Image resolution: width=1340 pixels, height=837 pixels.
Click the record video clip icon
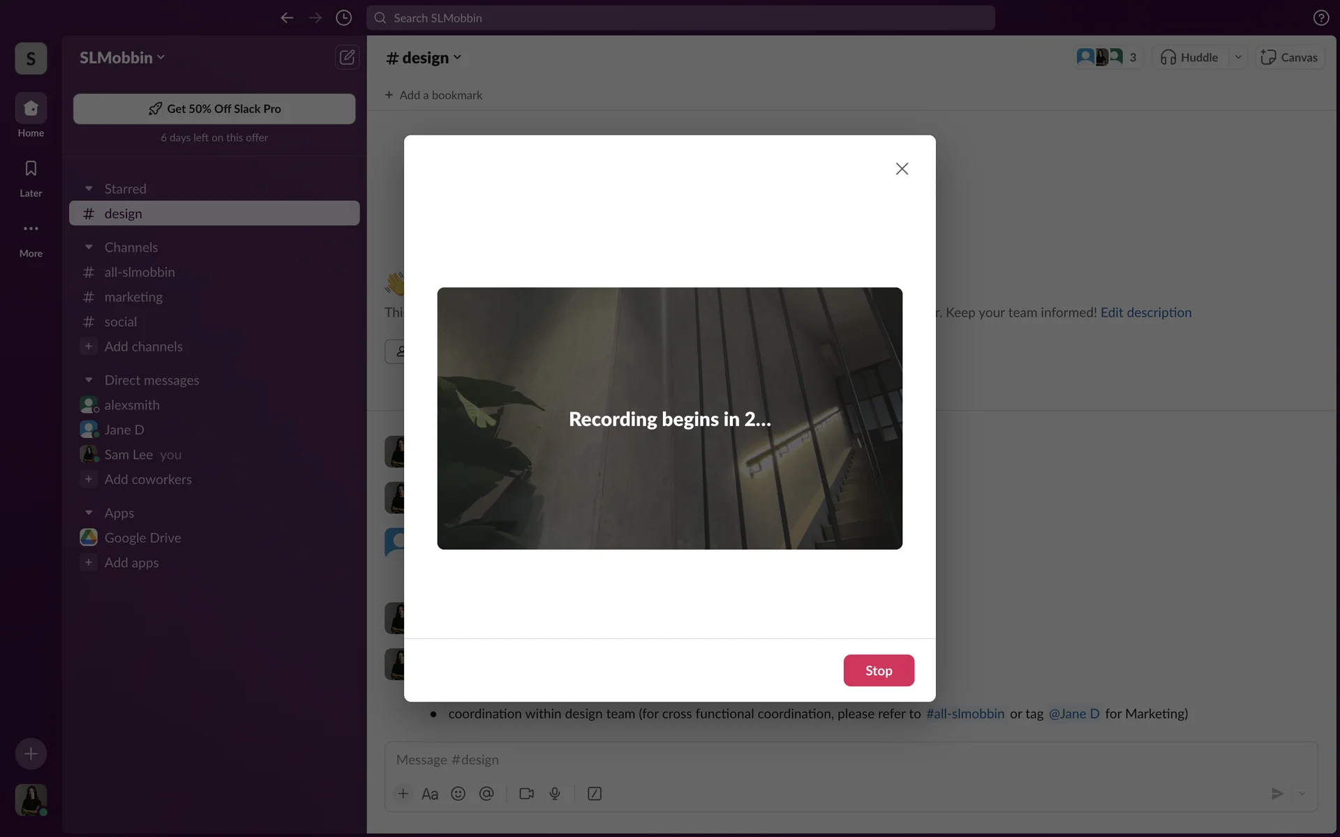tap(526, 794)
